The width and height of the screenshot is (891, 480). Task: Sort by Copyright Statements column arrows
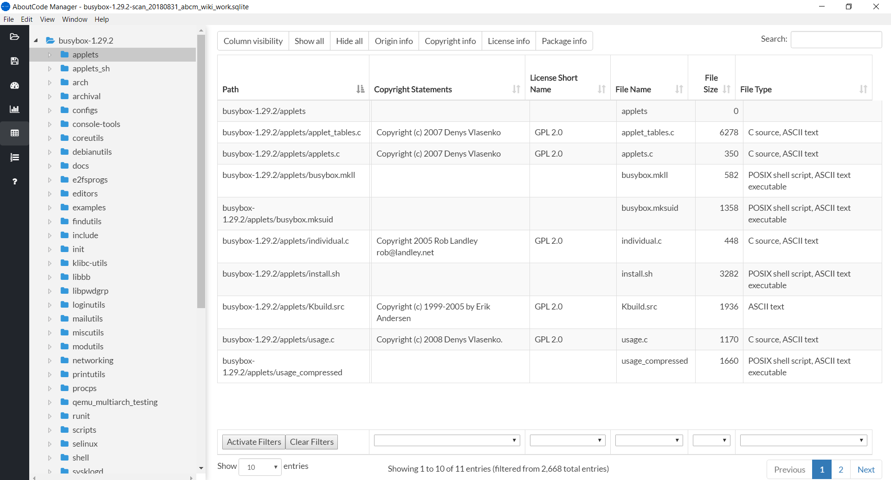coord(516,89)
